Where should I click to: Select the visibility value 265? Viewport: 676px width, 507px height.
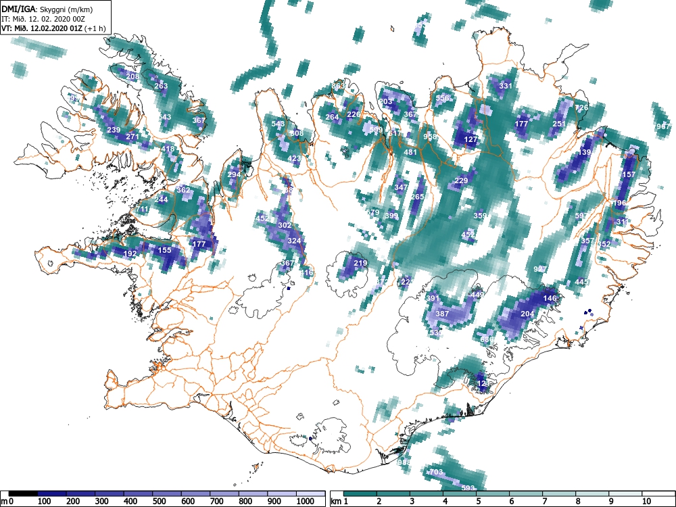click(x=417, y=197)
